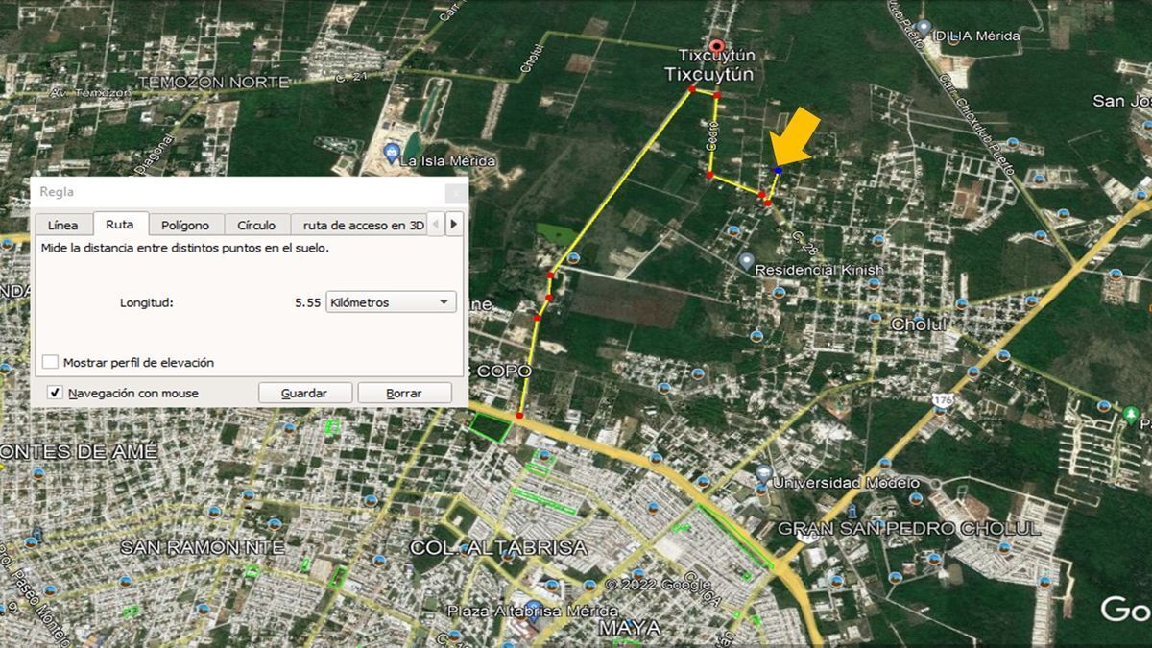Click the Residencial Kinish place pin
The height and width of the screenshot is (648, 1152).
pyautogui.click(x=746, y=261)
